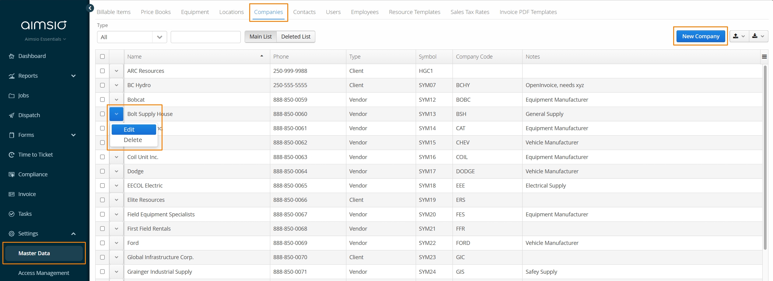Check the EECOL Electric row checkbox
Viewport: 773px width, 281px height.
coord(102,185)
